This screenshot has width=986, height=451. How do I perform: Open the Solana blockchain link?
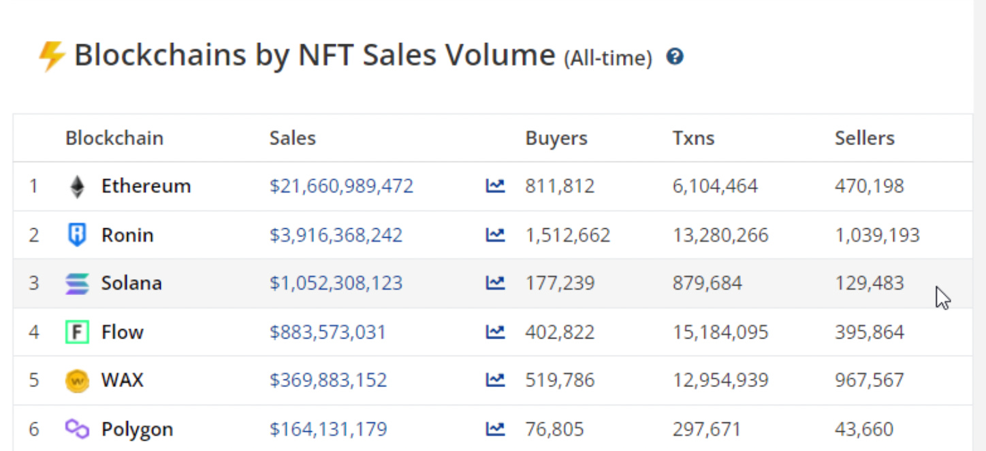[131, 283]
